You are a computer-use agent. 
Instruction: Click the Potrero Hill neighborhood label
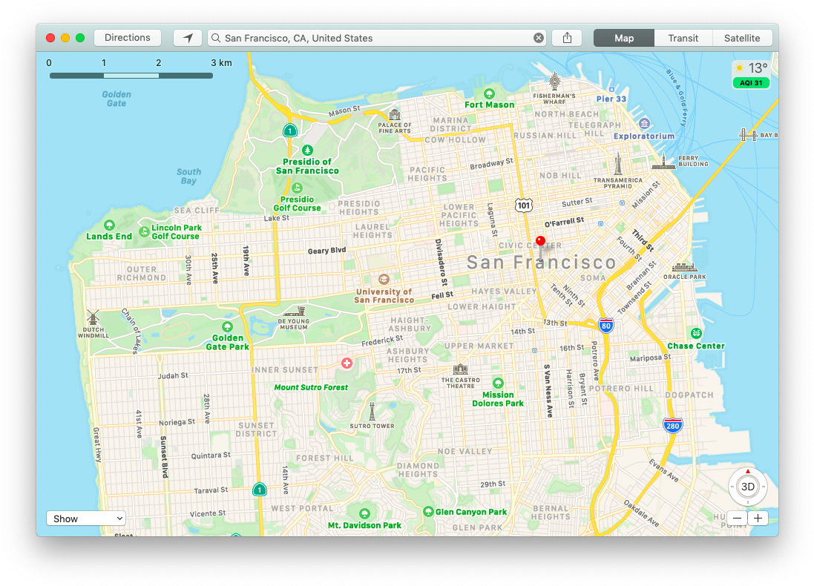[x=621, y=388]
